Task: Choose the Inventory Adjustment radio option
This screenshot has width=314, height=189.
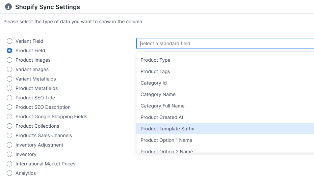Action: pos(9,145)
